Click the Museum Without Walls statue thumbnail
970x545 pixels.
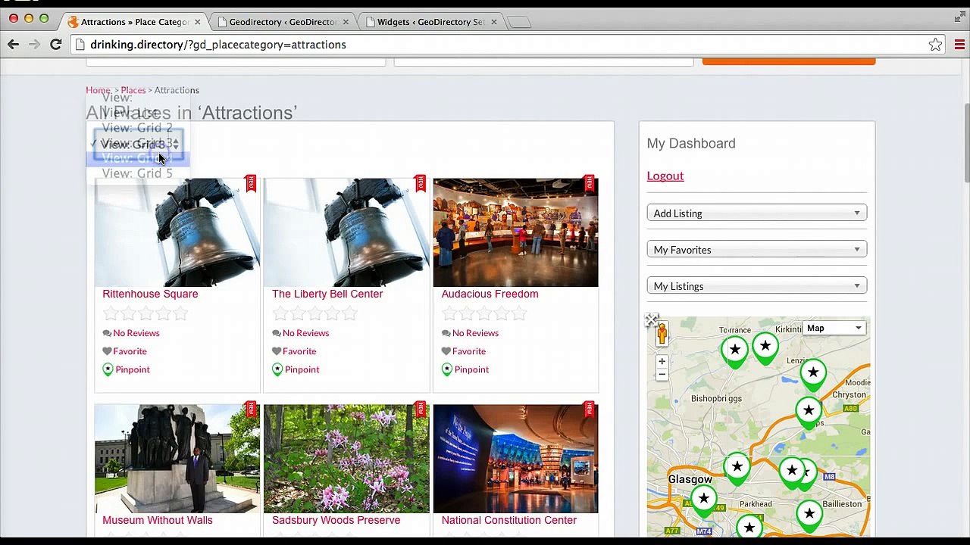pyautogui.click(x=177, y=459)
